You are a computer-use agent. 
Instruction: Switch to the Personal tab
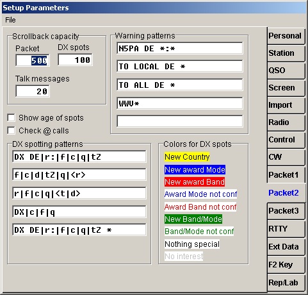tap(286, 36)
